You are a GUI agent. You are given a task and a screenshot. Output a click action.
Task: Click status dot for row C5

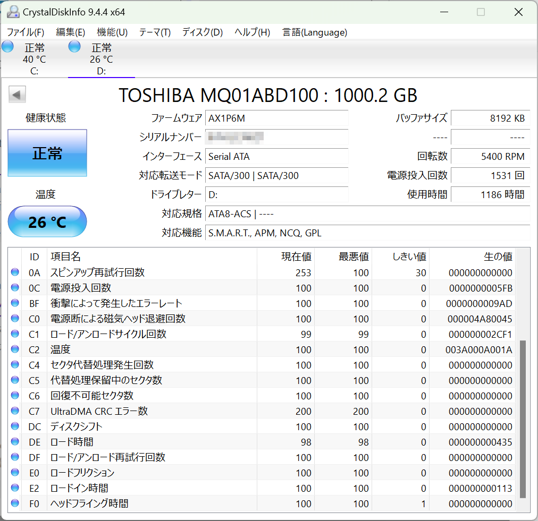click(15, 380)
